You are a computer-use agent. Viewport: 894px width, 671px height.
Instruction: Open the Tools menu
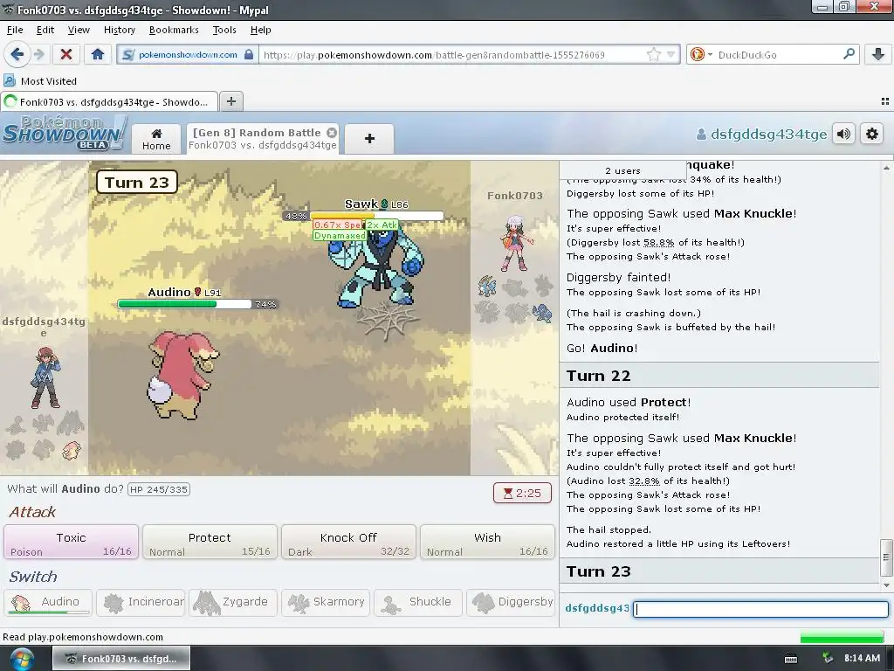pyautogui.click(x=224, y=30)
